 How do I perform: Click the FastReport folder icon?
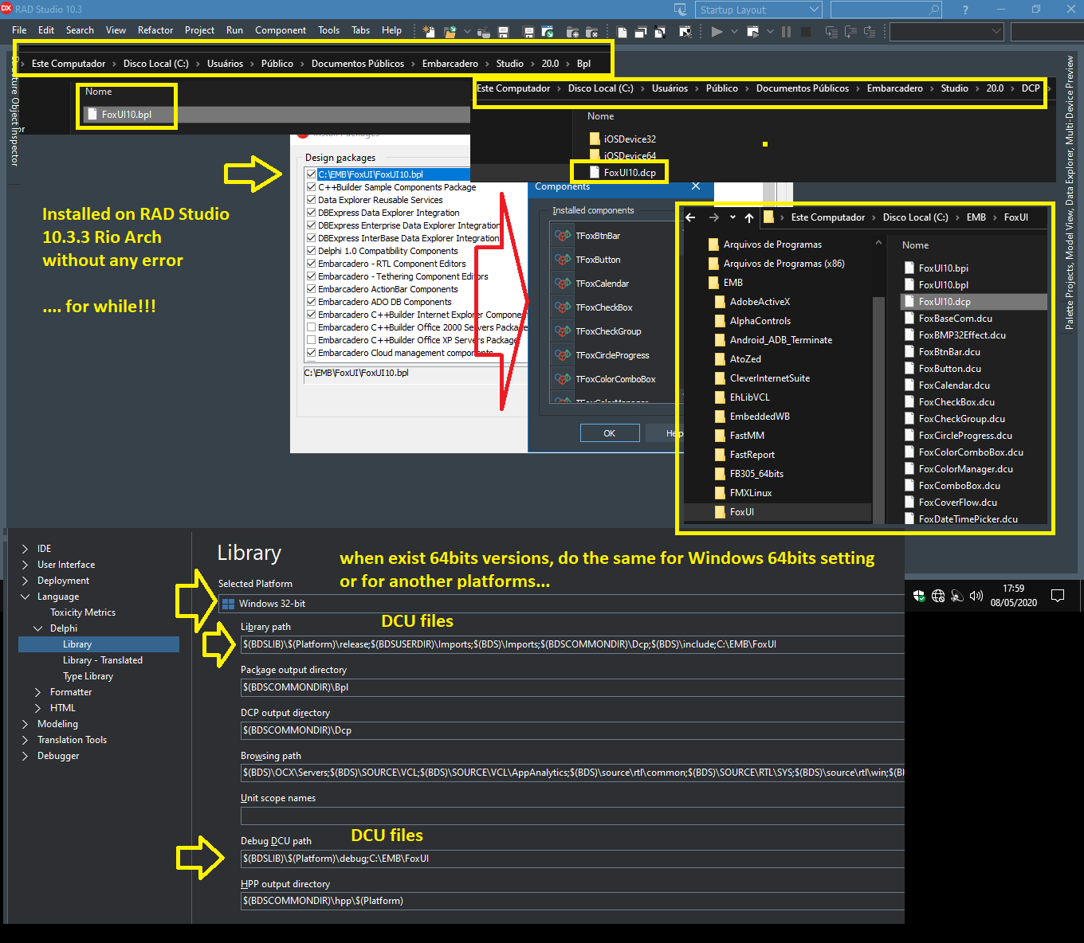pos(720,455)
